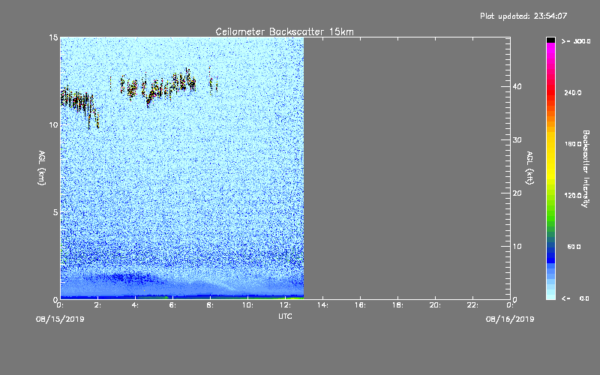Click the 30 kft tick label
600x375 pixels.
pyautogui.click(x=517, y=140)
